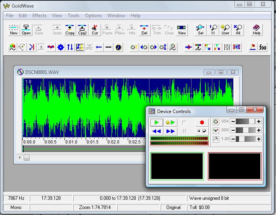Click the red Record button
276x215 pixels.
[202, 122]
